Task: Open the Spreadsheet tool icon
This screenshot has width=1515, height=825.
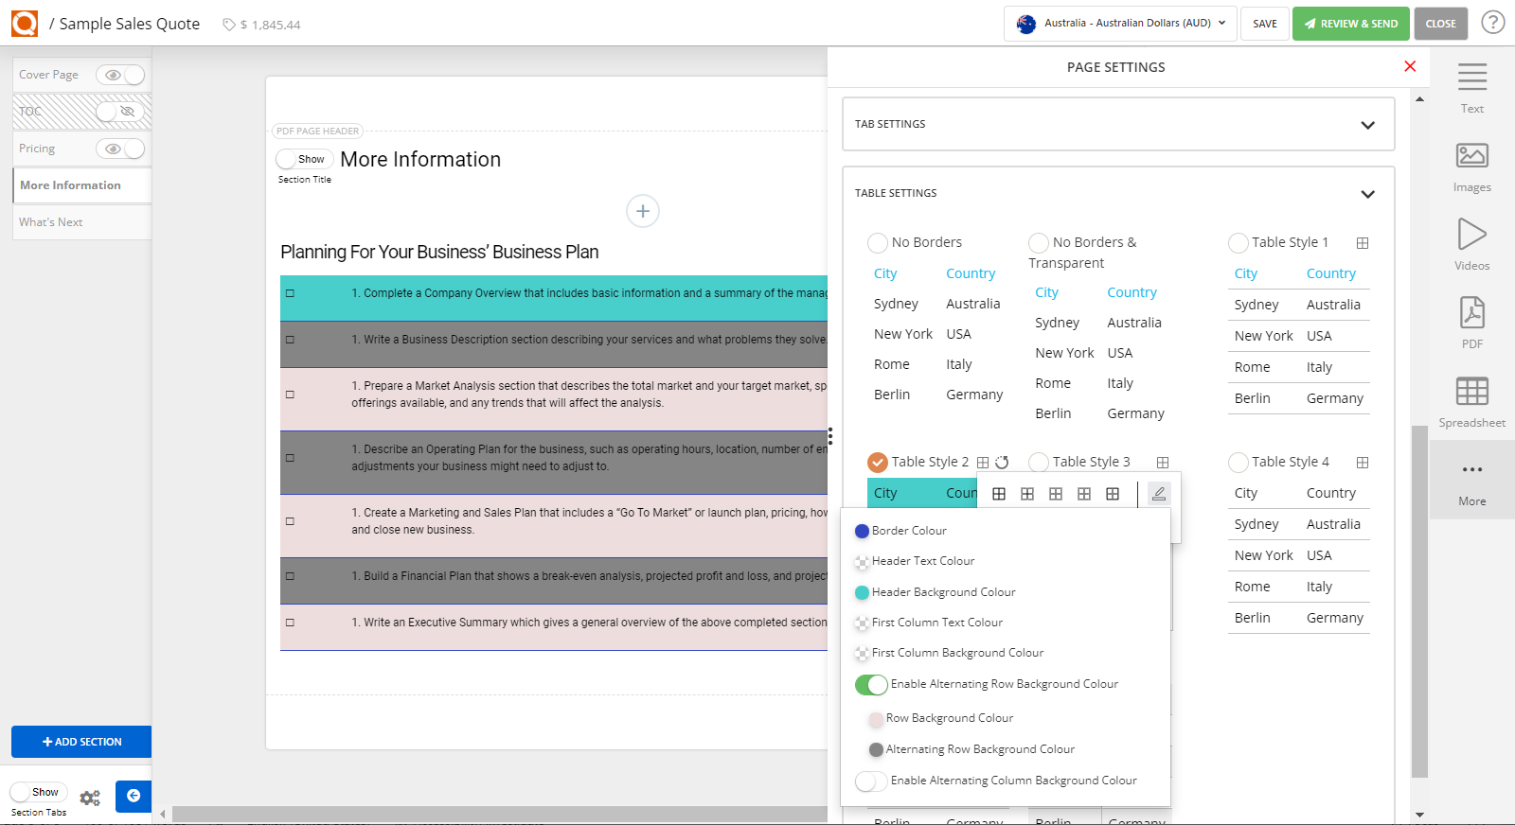Action: click(1471, 392)
